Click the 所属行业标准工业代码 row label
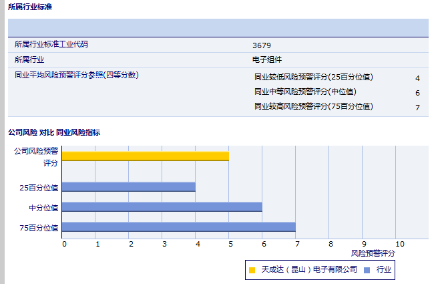This screenshot has height=284, width=440. pos(51,45)
